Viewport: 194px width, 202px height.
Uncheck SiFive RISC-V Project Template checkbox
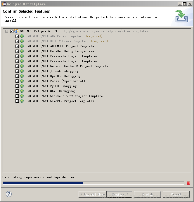point(17,96)
